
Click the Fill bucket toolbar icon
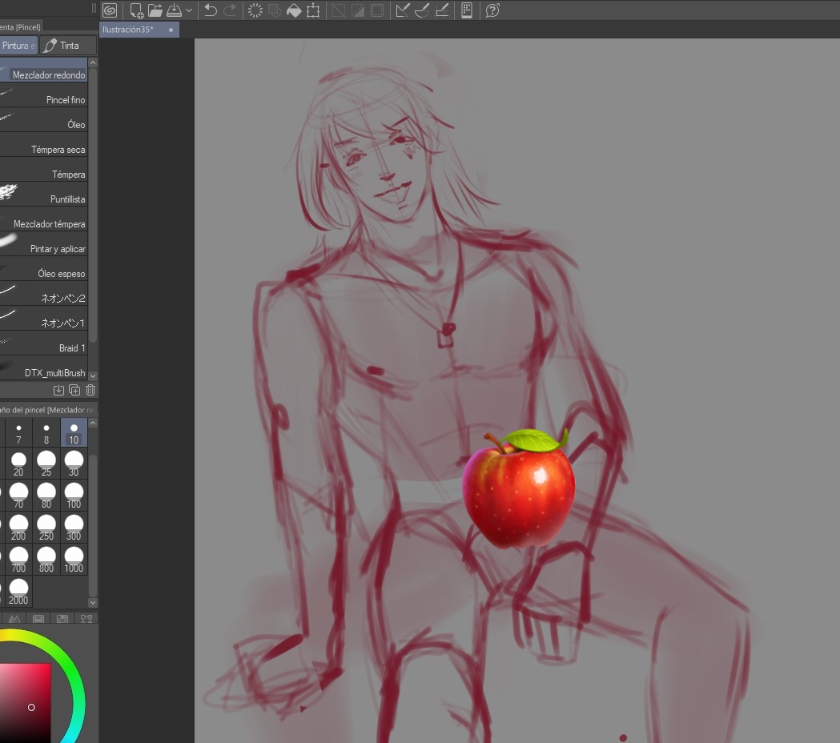294,10
